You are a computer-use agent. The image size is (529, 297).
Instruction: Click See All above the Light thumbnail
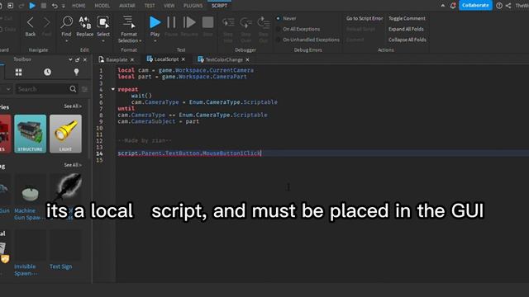pyautogui.click(x=73, y=106)
